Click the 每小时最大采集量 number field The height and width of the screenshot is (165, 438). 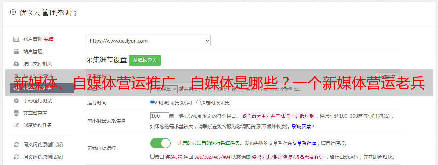pyautogui.click(x=160, y=116)
